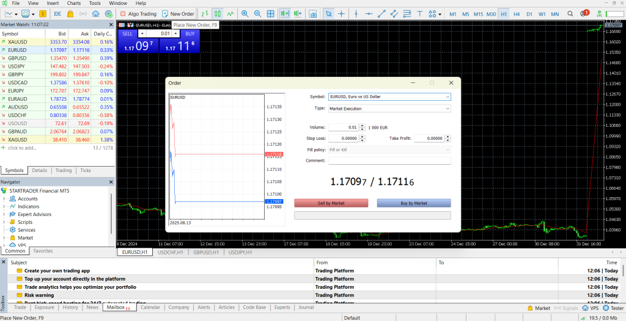Click the BUY one-click trading button

[x=190, y=34]
